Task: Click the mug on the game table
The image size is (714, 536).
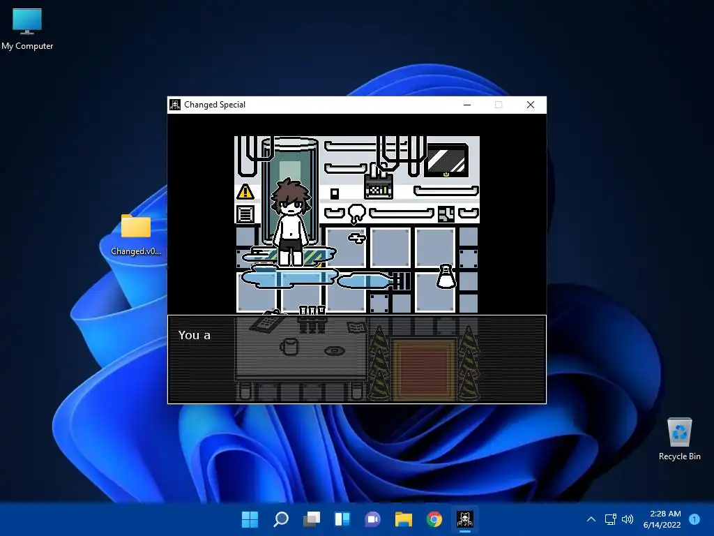Action: coord(289,346)
